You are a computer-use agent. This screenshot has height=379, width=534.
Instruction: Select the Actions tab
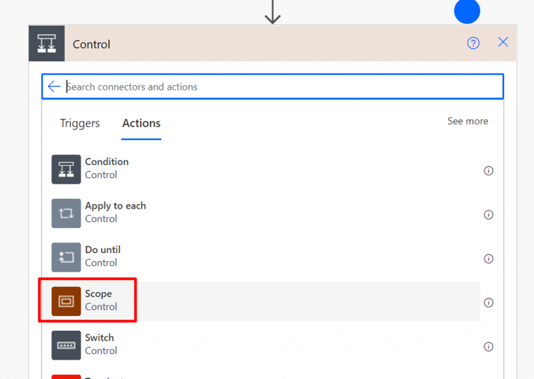click(141, 124)
